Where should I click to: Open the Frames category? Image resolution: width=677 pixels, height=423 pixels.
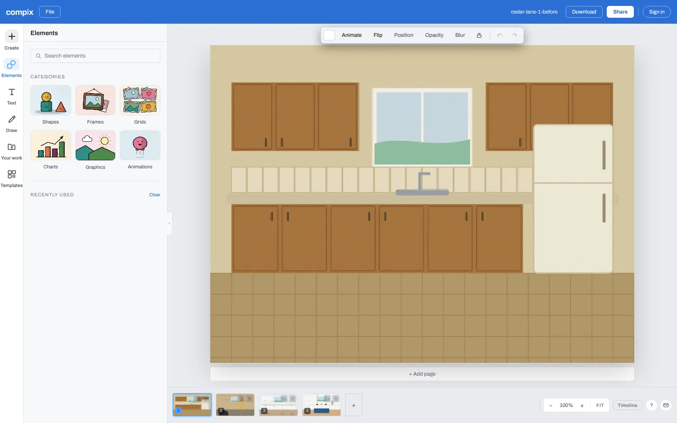tap(95, 105)
